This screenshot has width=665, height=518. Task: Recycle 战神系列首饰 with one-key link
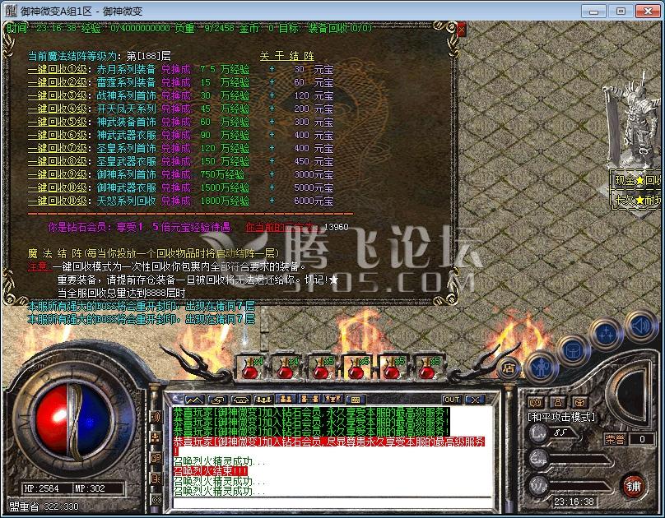(x=58, y=95)
